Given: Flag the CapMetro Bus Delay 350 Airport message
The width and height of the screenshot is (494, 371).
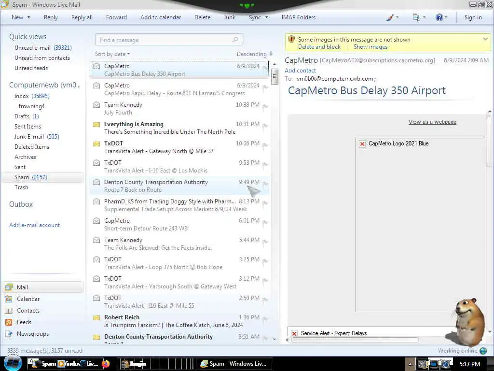Looking at the screenshot, I should tap(265, 69).
